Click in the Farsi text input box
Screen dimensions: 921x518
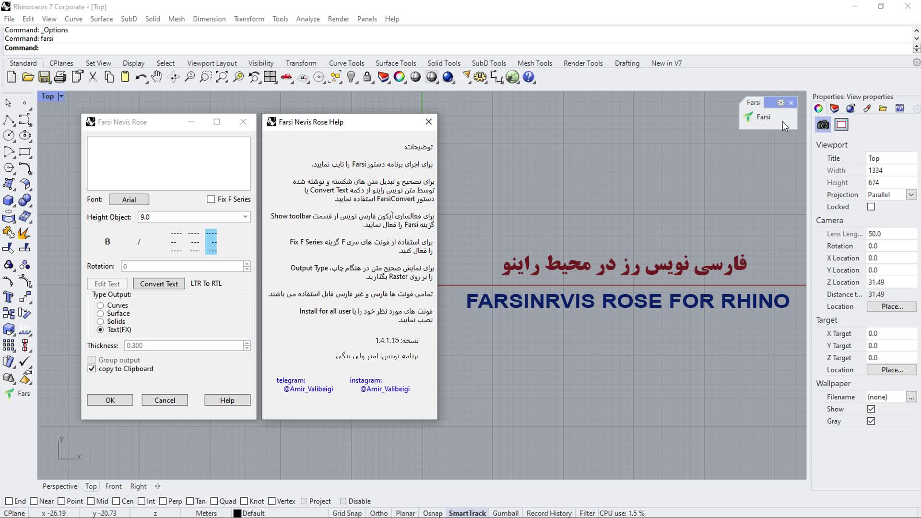point(168,164)
